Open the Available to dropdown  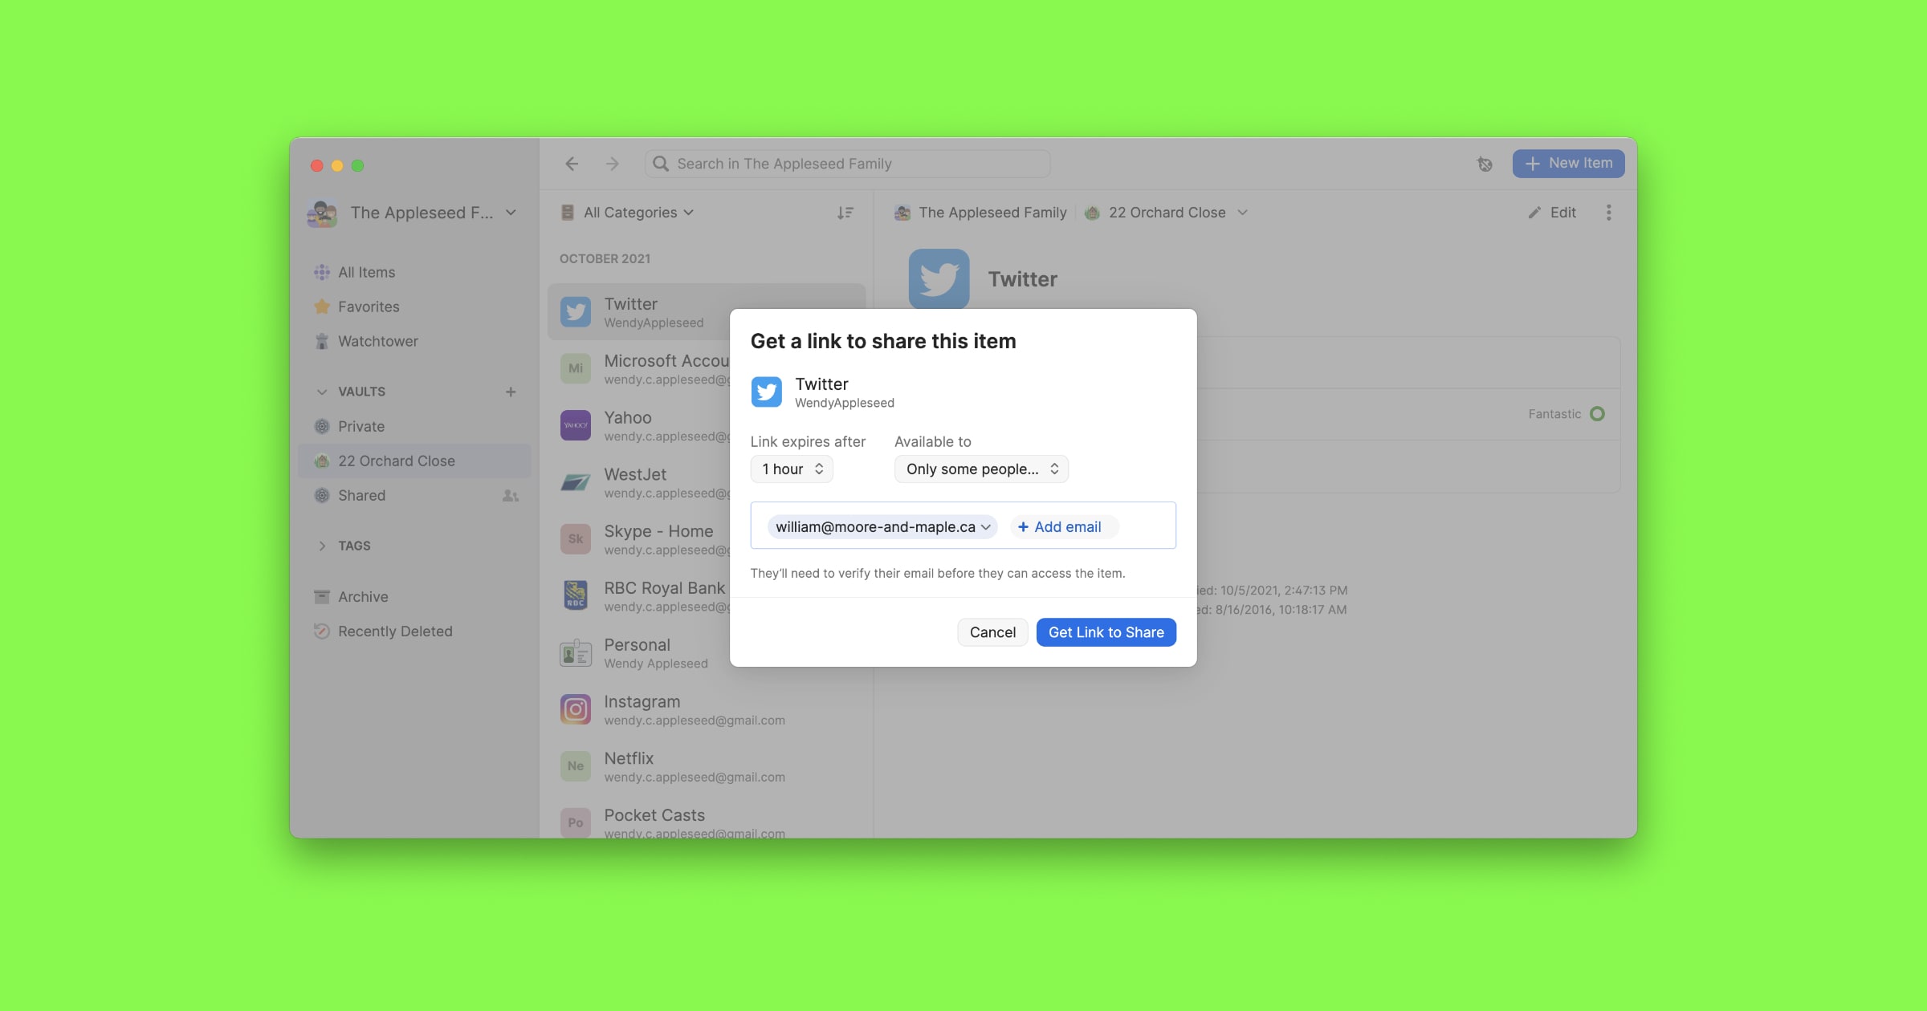pos(981,469)
